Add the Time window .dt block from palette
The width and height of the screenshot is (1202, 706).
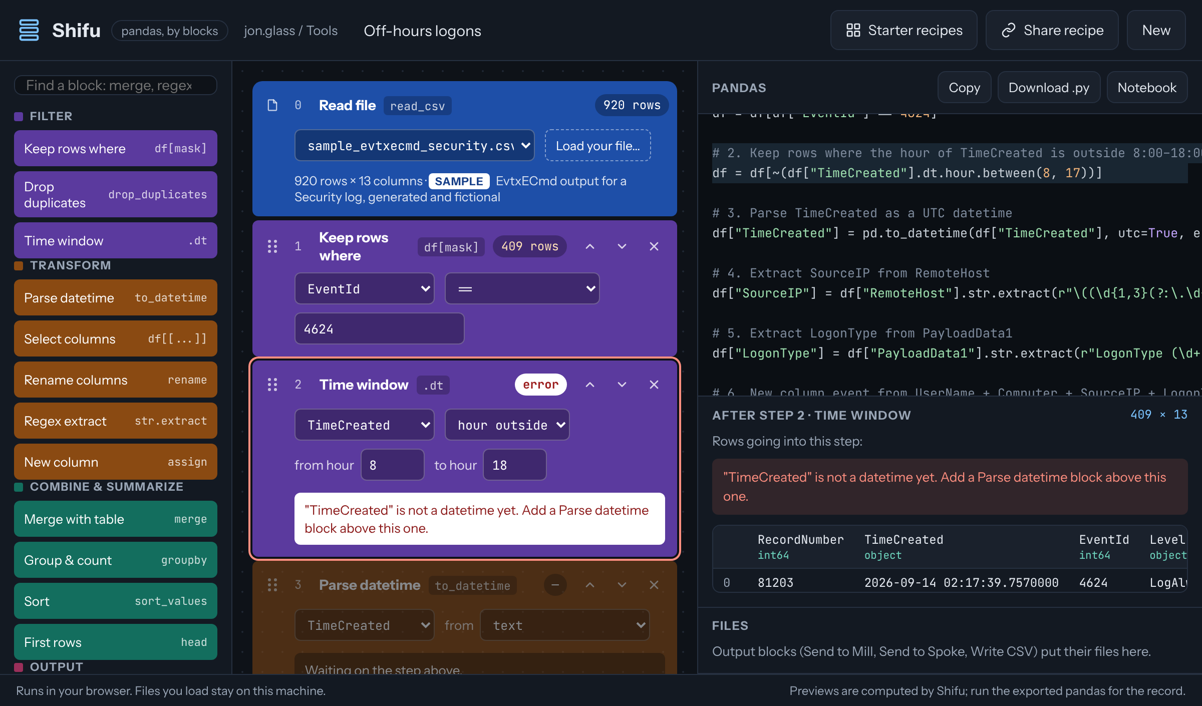click(x=116, y=241)
